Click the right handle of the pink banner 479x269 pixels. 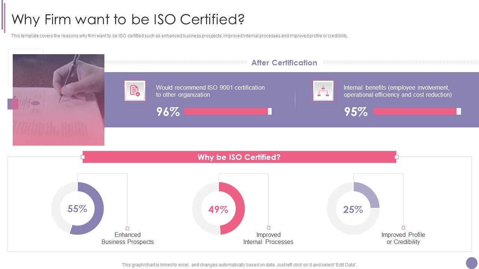pyautogui.click(x=396, y=157)
